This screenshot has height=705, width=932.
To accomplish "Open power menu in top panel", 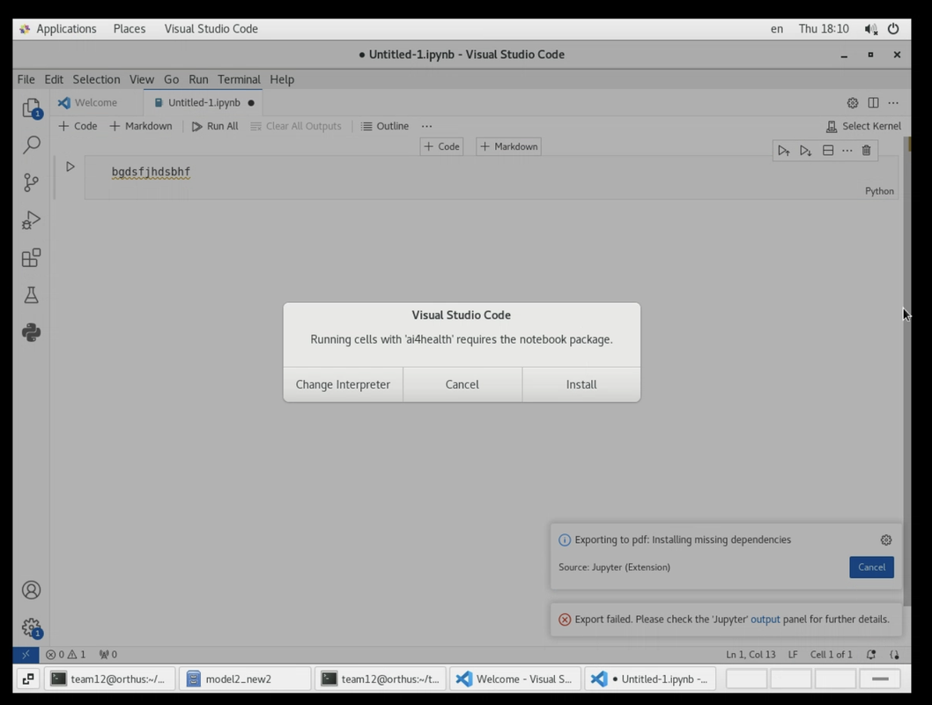I will click(x=892, y=28).
